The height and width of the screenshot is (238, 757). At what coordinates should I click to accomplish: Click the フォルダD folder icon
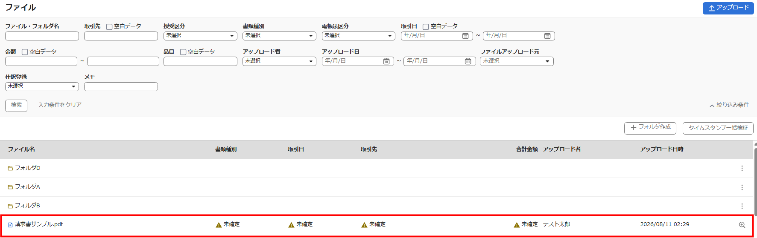10,169
